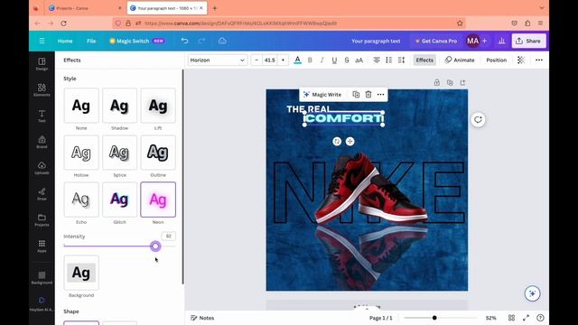This screenshot has width=578, height=325.
Task: Click the Animate button
Action: tap(460, 60)
